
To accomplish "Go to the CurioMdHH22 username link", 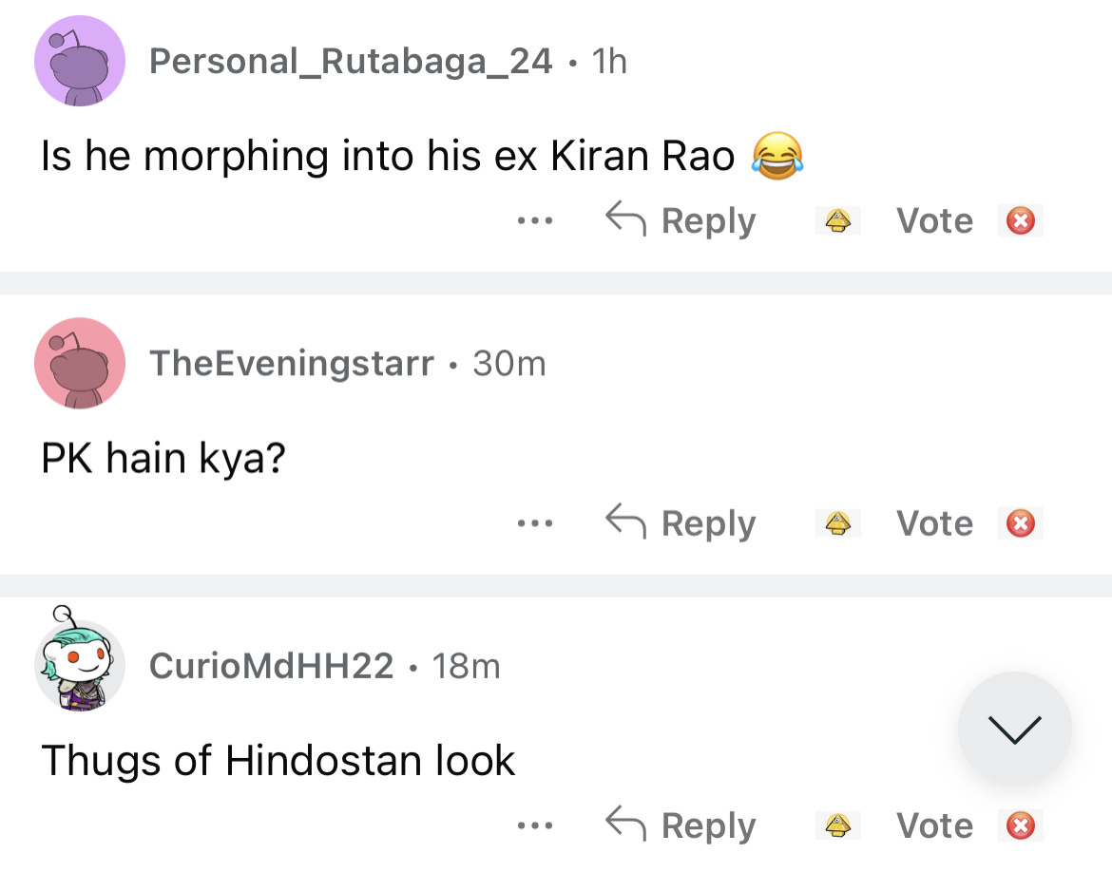I will pos(271,666).
